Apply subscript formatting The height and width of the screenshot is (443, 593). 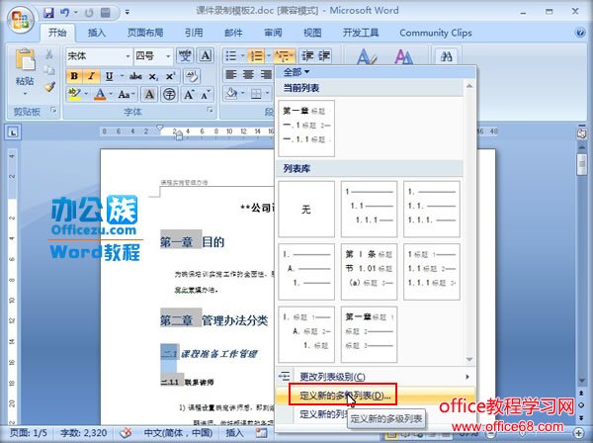[x=153, y=76]
